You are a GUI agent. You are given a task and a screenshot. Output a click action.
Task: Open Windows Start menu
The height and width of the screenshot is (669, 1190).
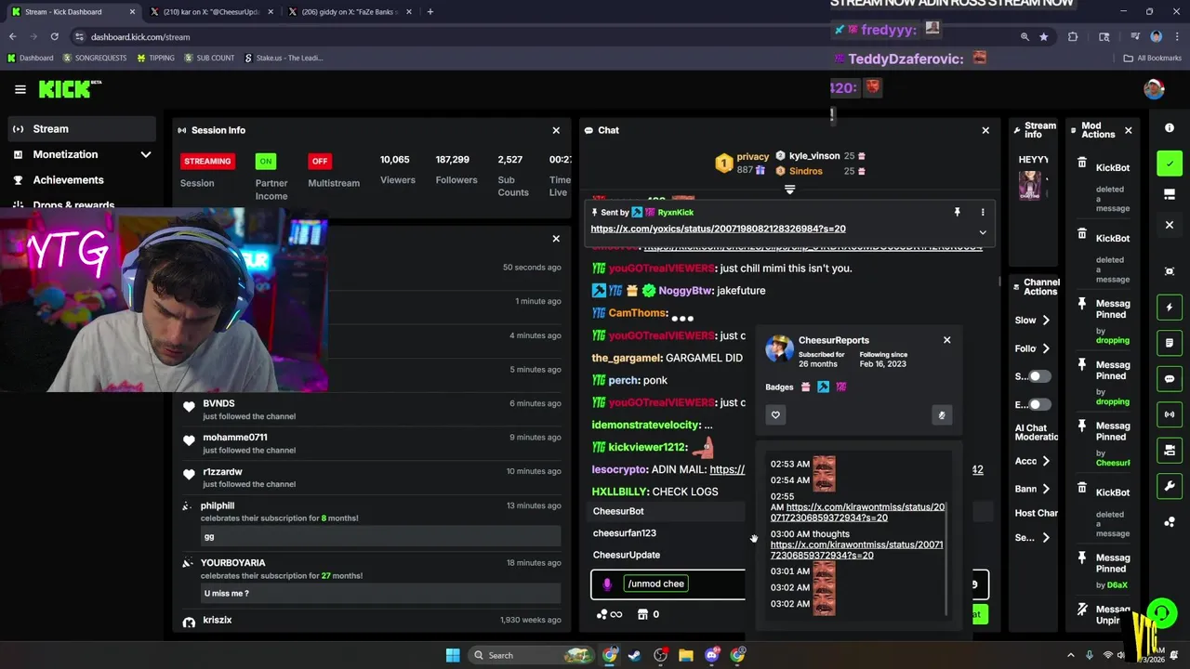[453, 655]
